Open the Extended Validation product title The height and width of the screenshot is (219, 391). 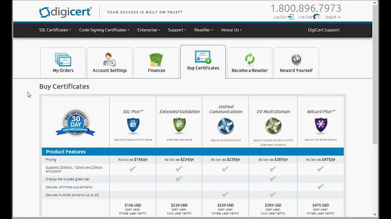tap(179, 112)
